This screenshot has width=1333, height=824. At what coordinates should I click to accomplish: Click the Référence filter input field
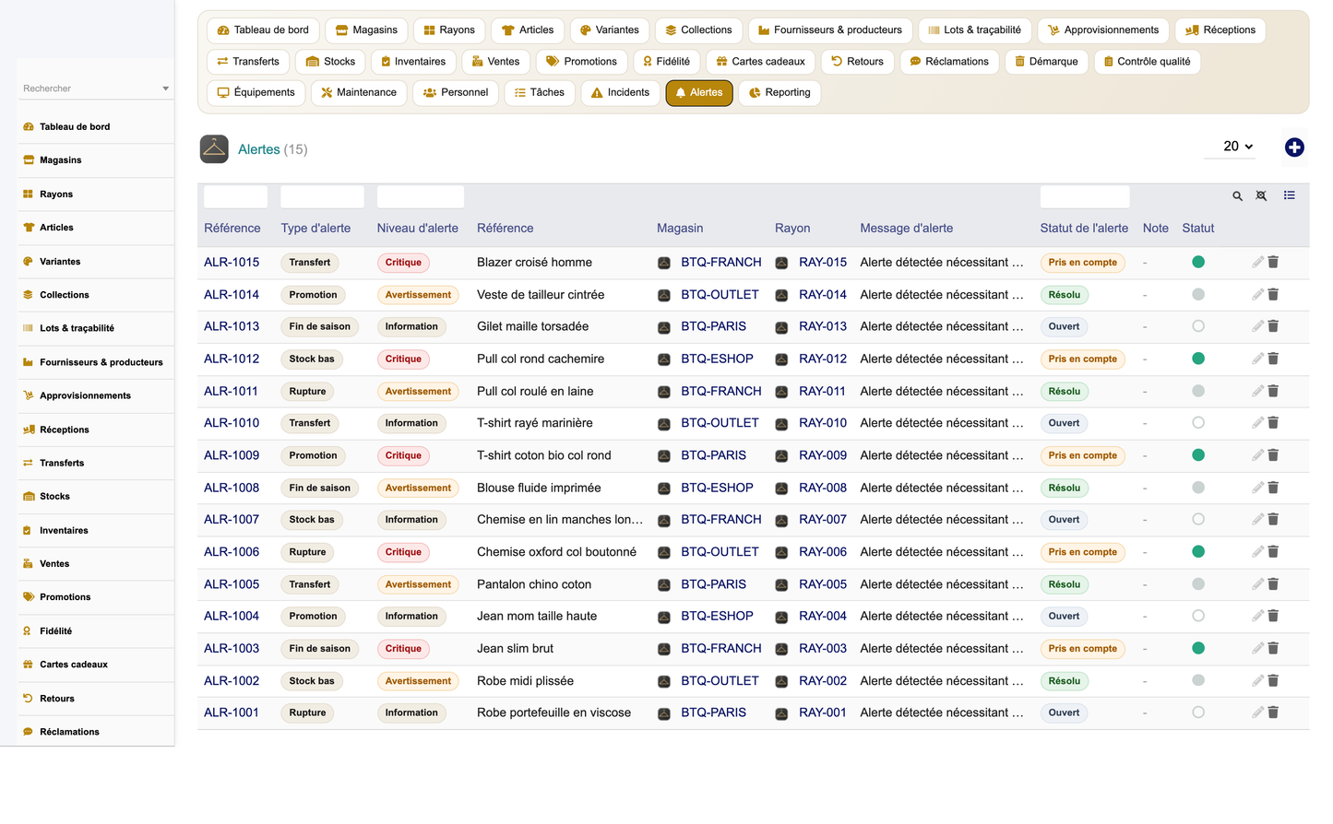click(x=235, y=196)
